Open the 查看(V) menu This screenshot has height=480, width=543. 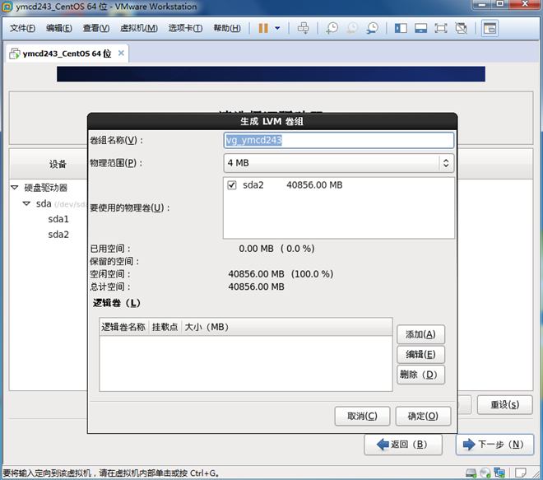(96, 28)
